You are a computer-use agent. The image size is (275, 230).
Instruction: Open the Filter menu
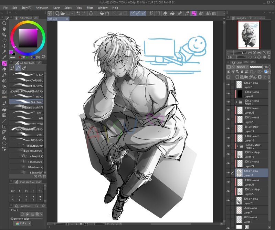click(x=90, y=8)
